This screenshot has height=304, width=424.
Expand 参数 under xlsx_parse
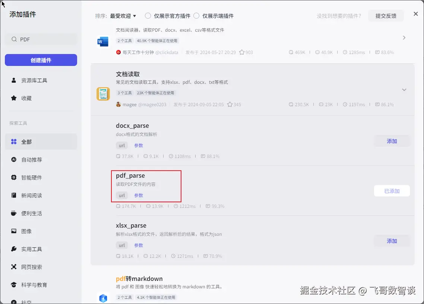point(139,245)
